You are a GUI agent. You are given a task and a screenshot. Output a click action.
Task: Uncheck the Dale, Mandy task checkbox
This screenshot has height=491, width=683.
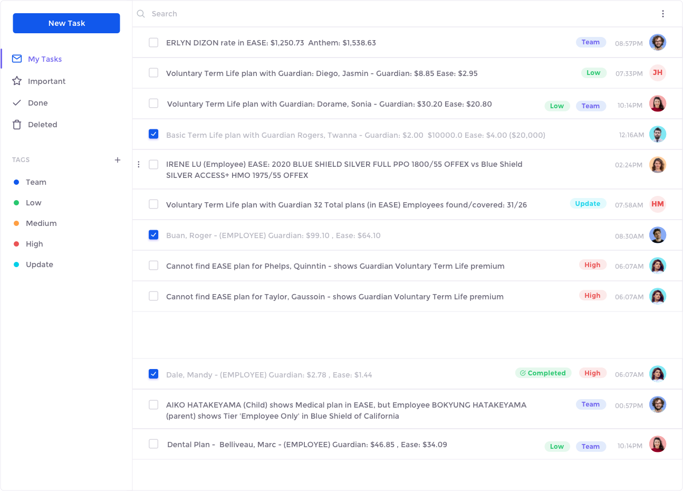tap(153, 374)
